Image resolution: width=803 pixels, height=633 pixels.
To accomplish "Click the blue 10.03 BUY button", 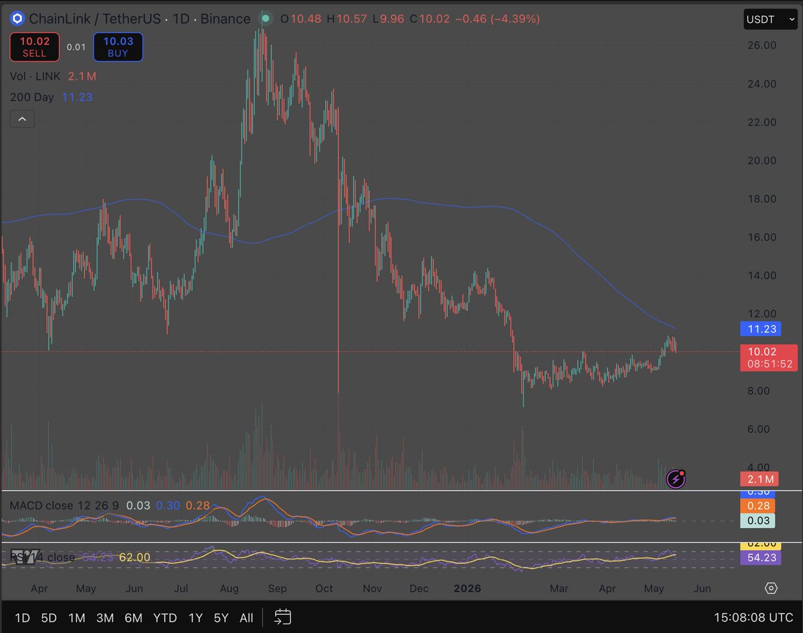I will [118, 47].
